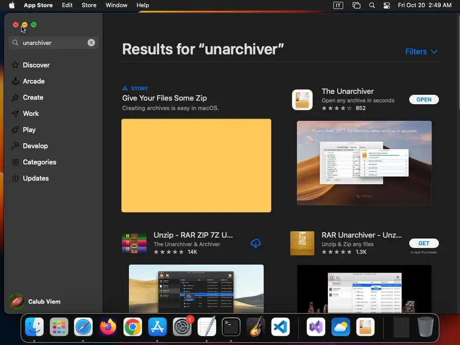Launch GarageBand from the Dock
The image size is (460, 345).
pos(256,326)
